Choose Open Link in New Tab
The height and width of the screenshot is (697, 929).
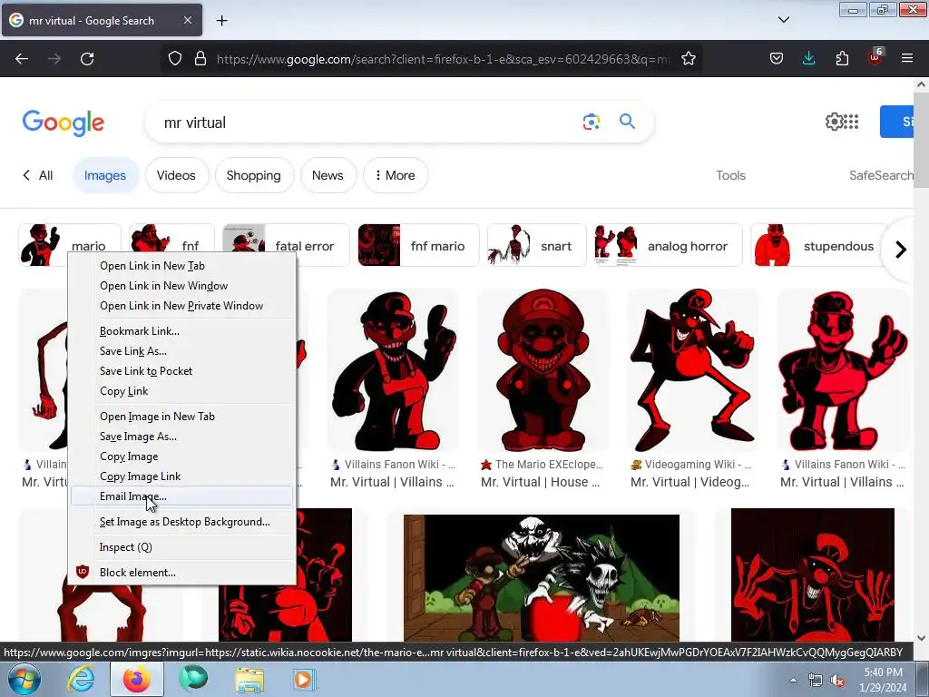181,266
